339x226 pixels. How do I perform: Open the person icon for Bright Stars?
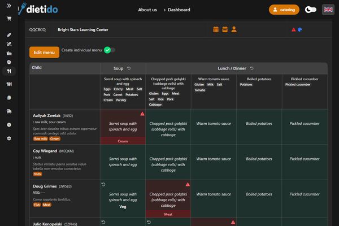(x=234, y=29)
